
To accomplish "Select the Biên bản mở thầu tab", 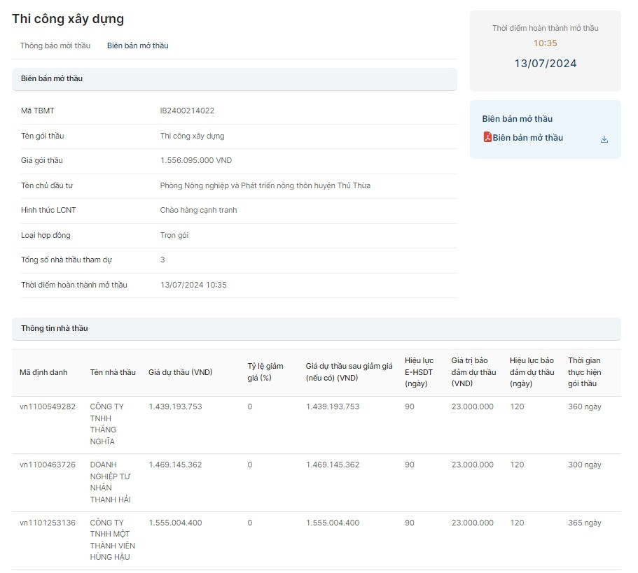I will 137,45.
